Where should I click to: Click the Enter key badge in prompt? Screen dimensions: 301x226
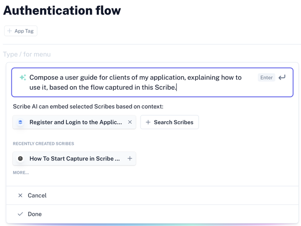tap(266, 78)
